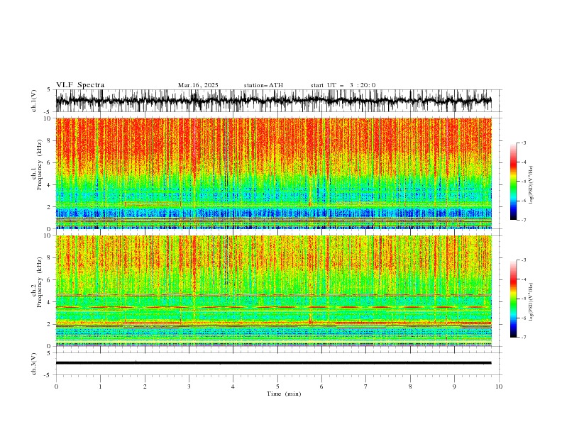Click inside the ch.1 spectrogram panel
The width and height of the screenshot is (562, 434).
pyautogui.click(x=274, y=173)
